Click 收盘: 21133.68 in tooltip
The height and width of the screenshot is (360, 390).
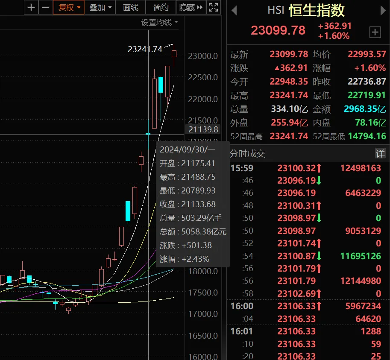(188, 205)
